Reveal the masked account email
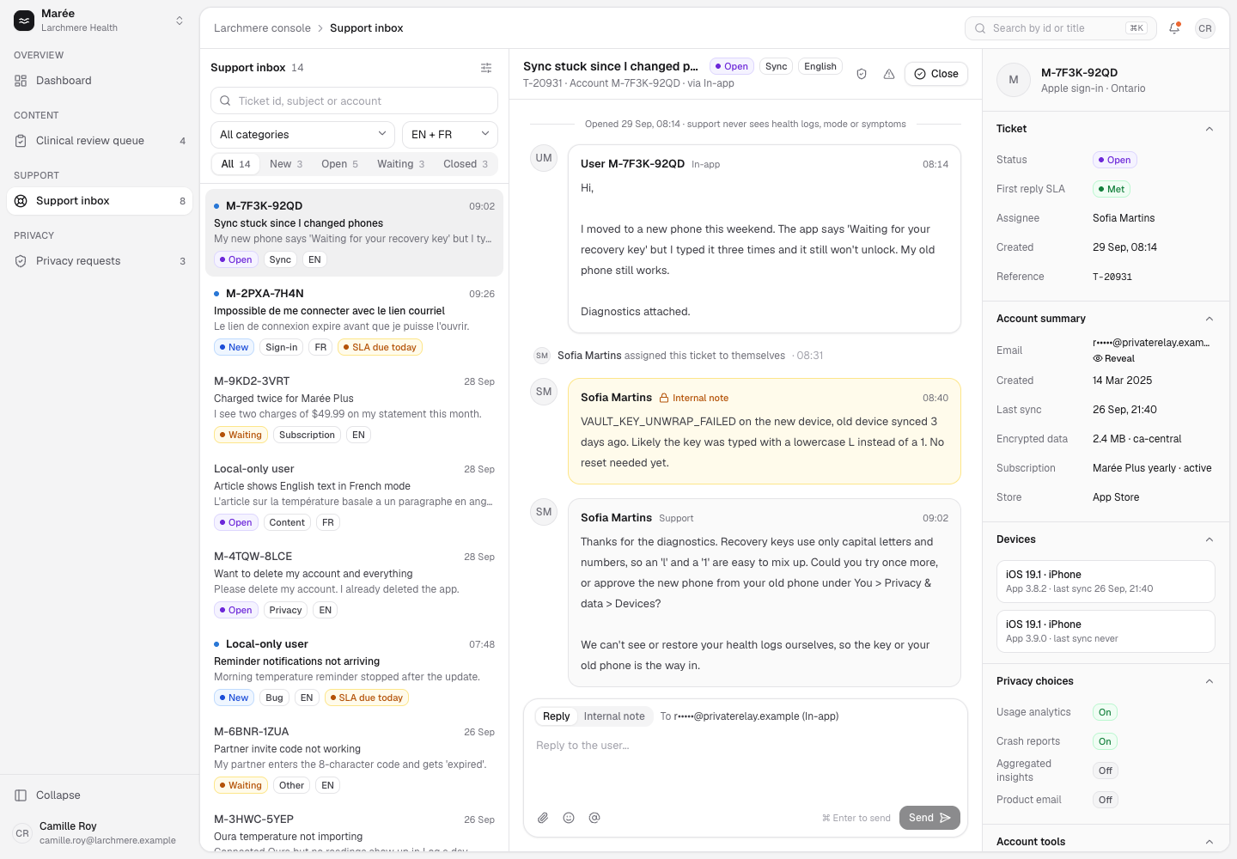 pos(1114,358)
